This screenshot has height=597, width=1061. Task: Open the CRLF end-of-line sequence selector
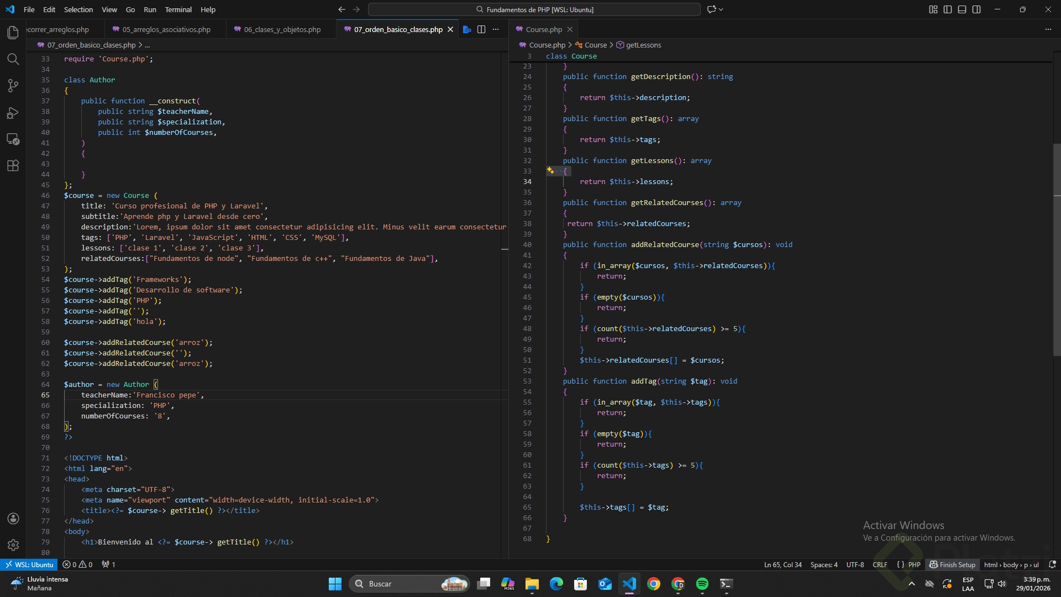pos(880,564)
